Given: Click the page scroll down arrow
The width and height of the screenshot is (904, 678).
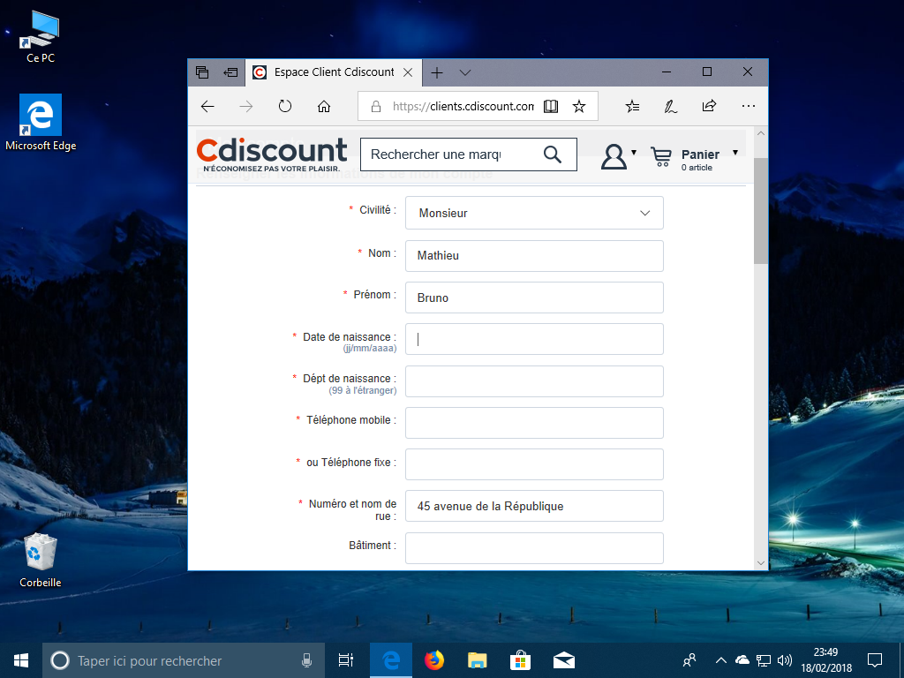Looking at the screenshot, I should pos(760,563).
